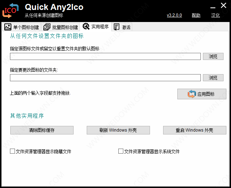Click the activation tab certificate icon
231x188 pixels.
coord(116,27)
